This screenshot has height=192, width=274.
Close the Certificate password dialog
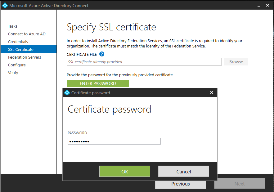(212, 92)
